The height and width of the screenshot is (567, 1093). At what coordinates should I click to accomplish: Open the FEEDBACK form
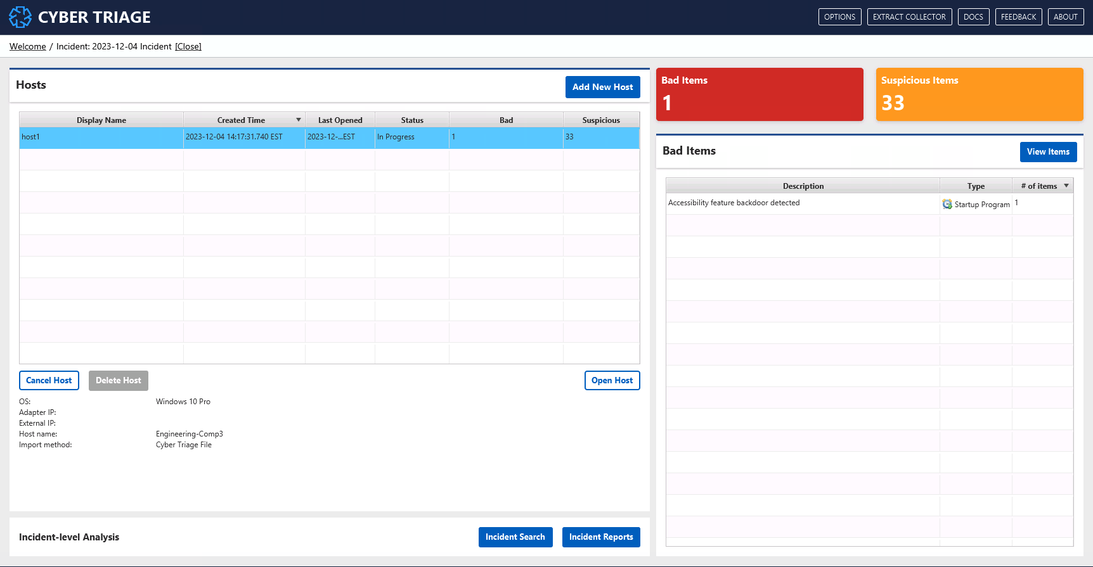coord(1018,17)
